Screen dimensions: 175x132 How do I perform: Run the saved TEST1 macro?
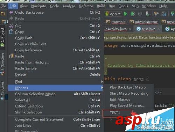(117, 113)
